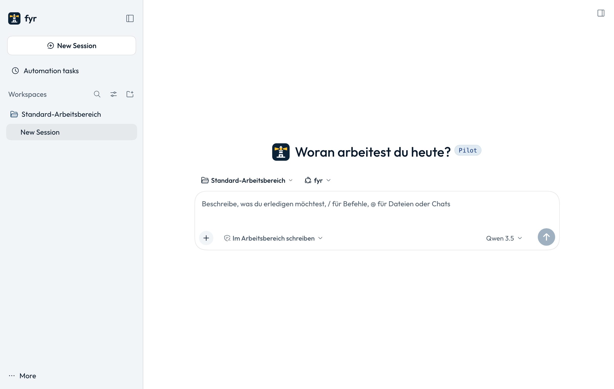Add a new workspace folder
The image size is (614, 389).
point(130,94)
